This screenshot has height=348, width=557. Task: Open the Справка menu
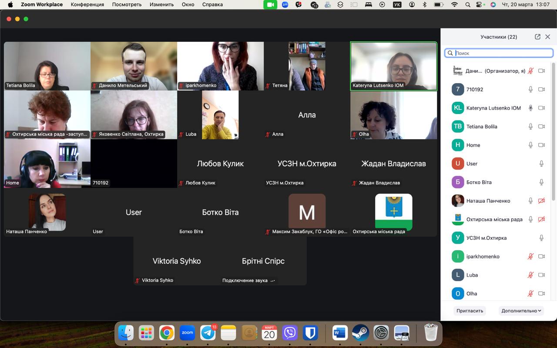click(x=212, y=4)
